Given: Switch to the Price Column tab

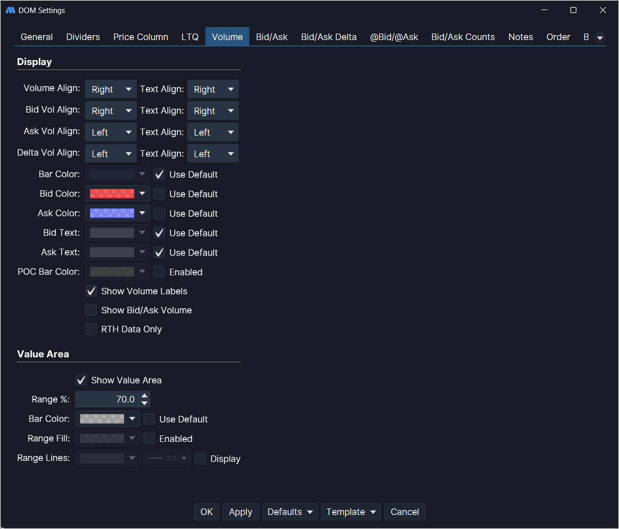Looking at the screenshot, I should (140, 37).
